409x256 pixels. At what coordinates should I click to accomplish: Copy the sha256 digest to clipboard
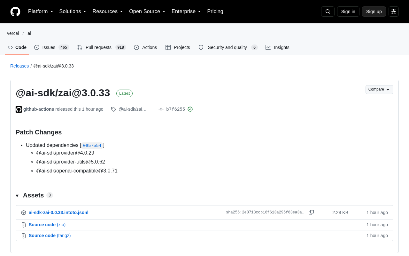tap(311, 212)
